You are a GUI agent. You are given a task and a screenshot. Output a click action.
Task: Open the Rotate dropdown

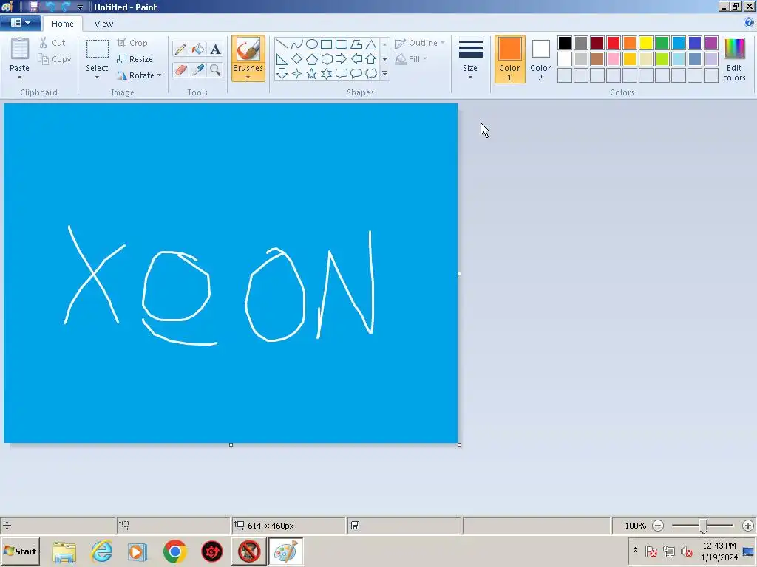pos(139,75)
